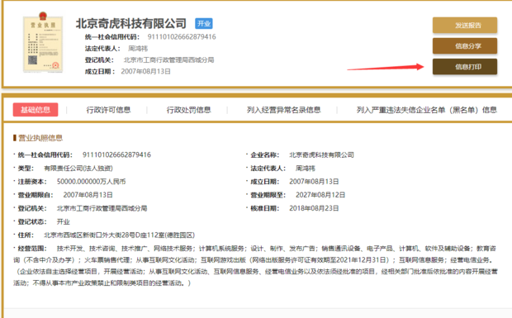
Task: Click the 营业期限至 value 2027年08月12日
Action: 320,195
